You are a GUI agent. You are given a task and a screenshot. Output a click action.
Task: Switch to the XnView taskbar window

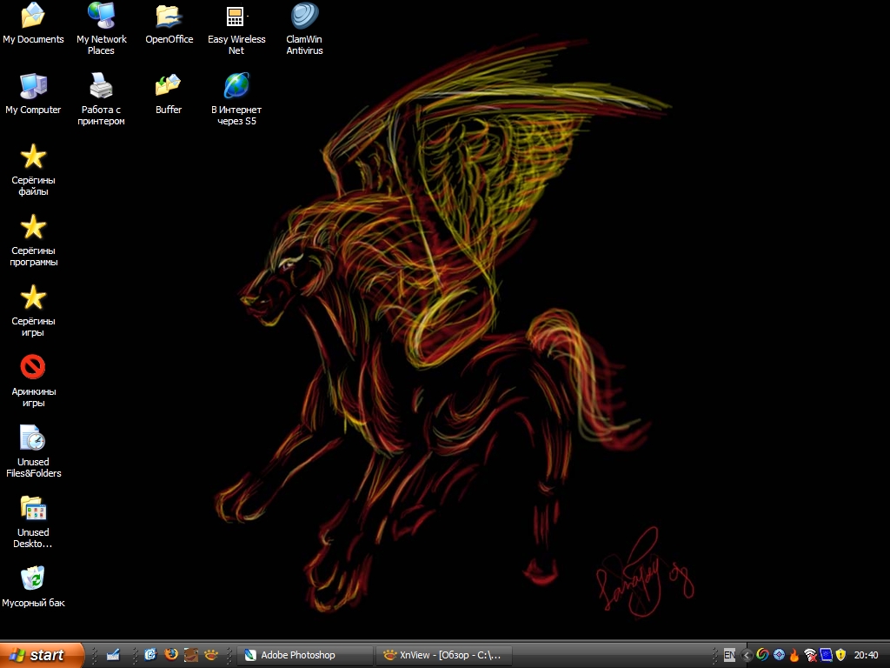pyautogui.click(x=444, y=655)
